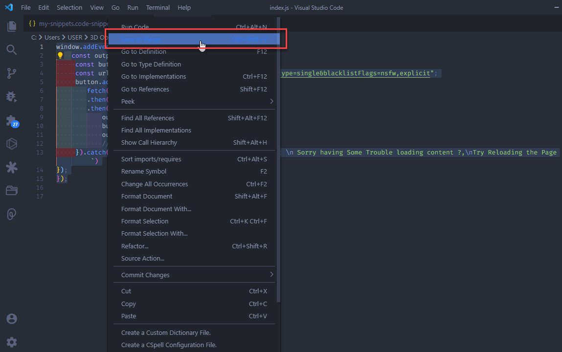The width and height of the screenshot is (562, 352).
Task: Open the Run and Debug view
Action: point(12,97)
